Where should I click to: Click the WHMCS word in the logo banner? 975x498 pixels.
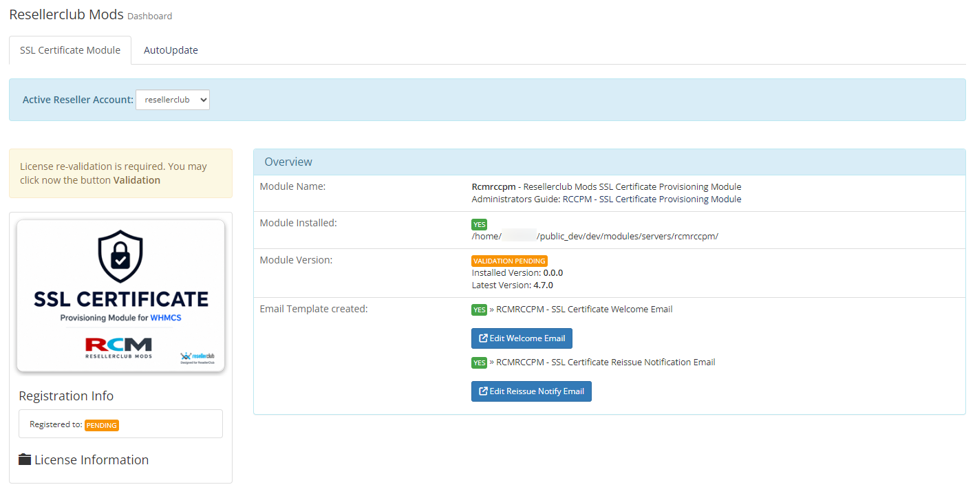[x=166, y=318]
